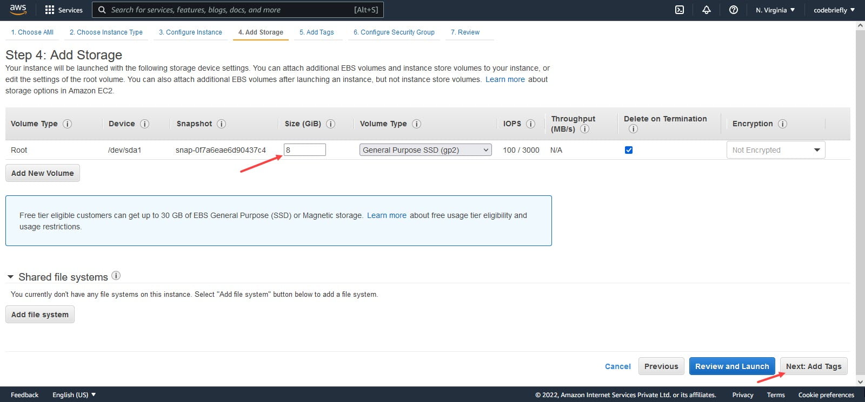Open the help question mark icon
This screenshot has width=865, height=402.
click(734, 10)
